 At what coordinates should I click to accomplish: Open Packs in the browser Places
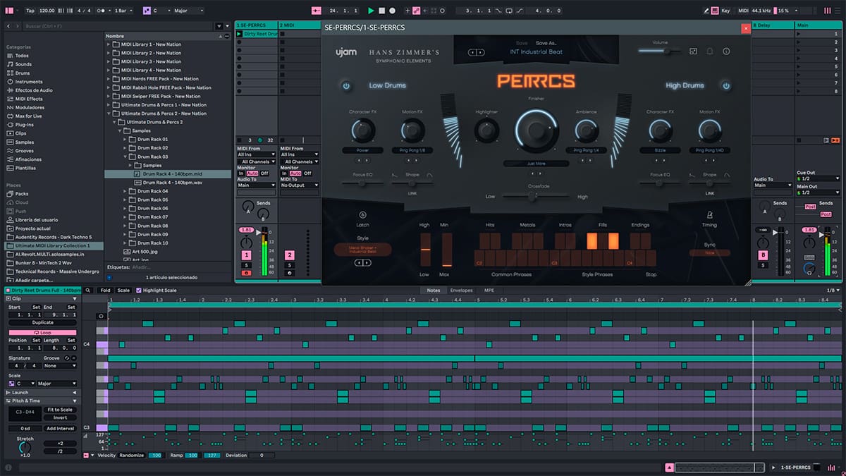(x=21, y=193)
